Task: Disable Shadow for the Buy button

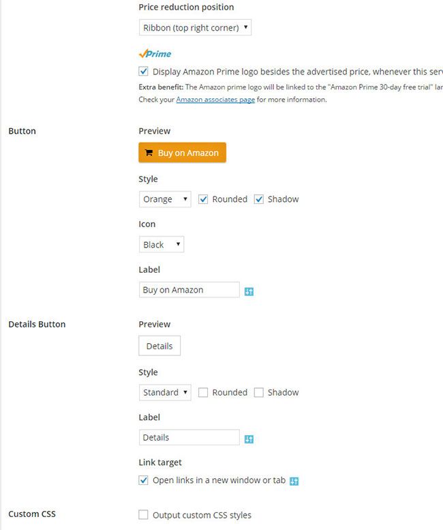Action: (259, 199)
